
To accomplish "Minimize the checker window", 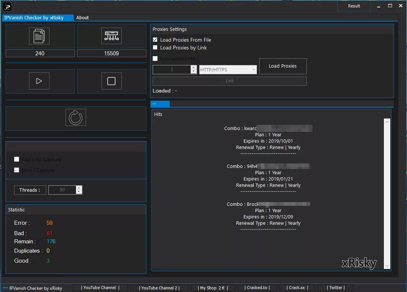I will click(x=379, y=6).
